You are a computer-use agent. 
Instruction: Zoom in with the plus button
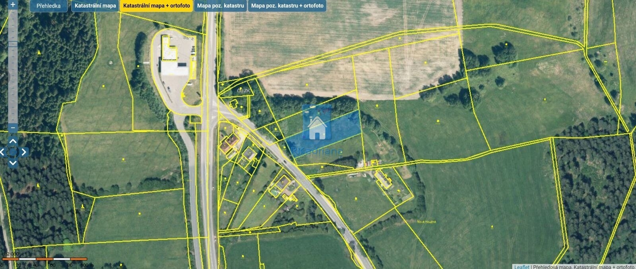tap(13, 5)
